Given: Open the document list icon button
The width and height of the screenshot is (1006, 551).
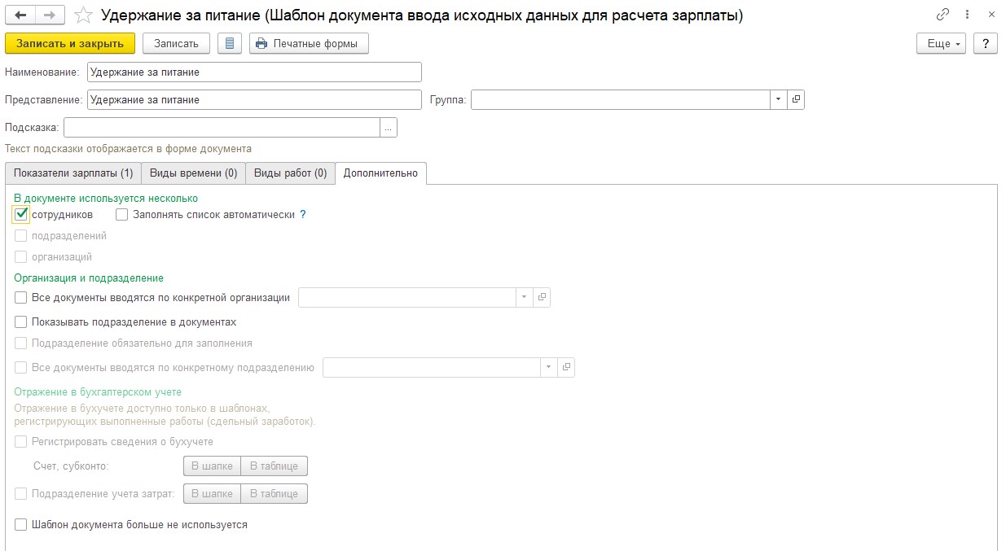Looking at the screenshot, I should 230,43.
